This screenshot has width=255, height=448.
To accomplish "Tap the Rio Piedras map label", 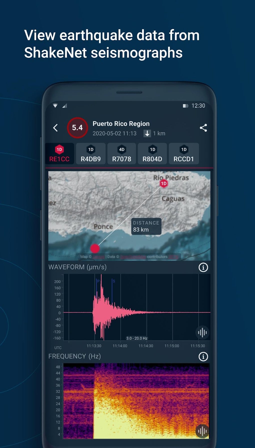I will (x=171, y=178).
